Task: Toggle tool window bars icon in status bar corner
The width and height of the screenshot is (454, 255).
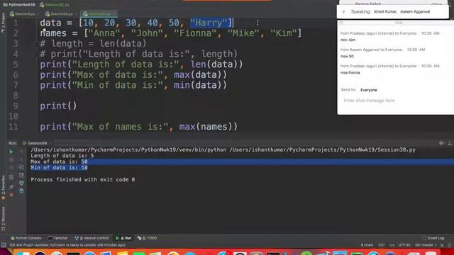Action: click(x=4, y=245)
